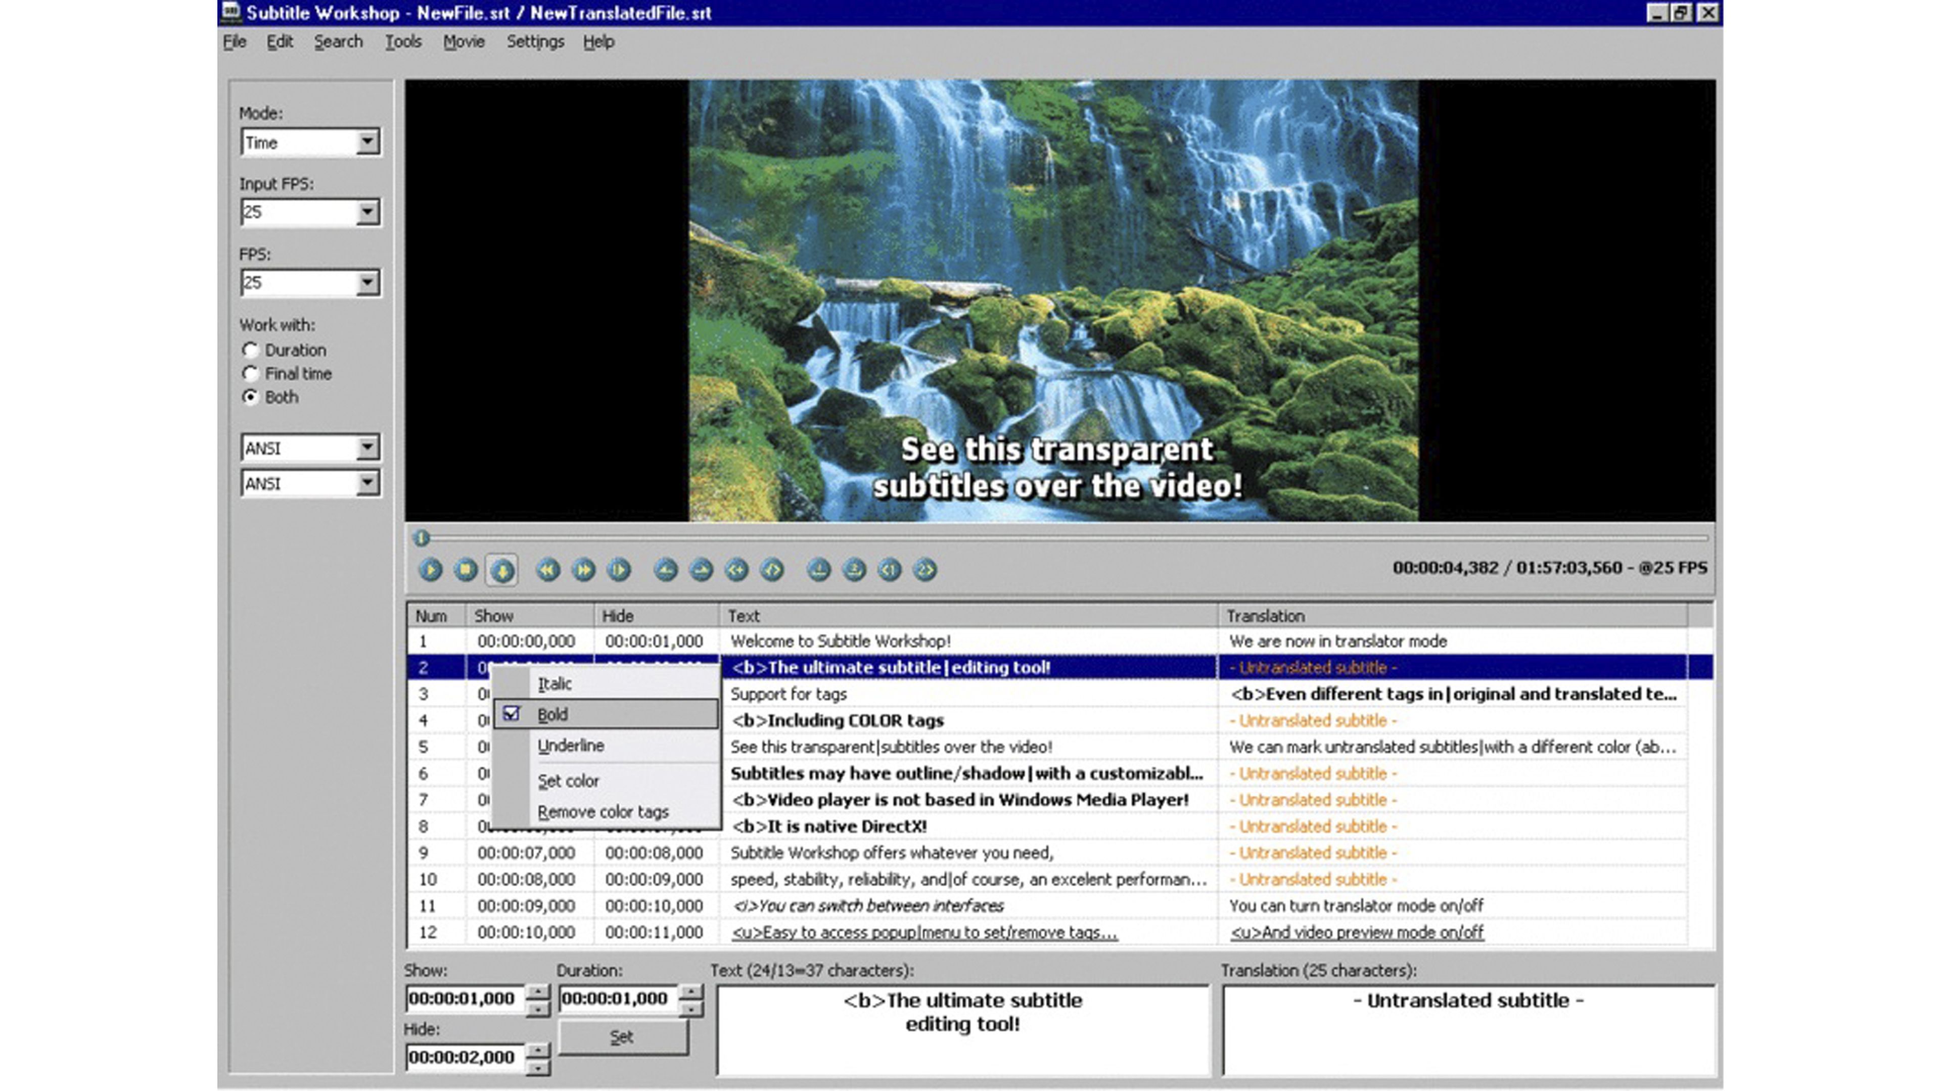The height and width of the screenshot is (1091, 1941).
Task: Open the Search menu
Action: [338, 42]
